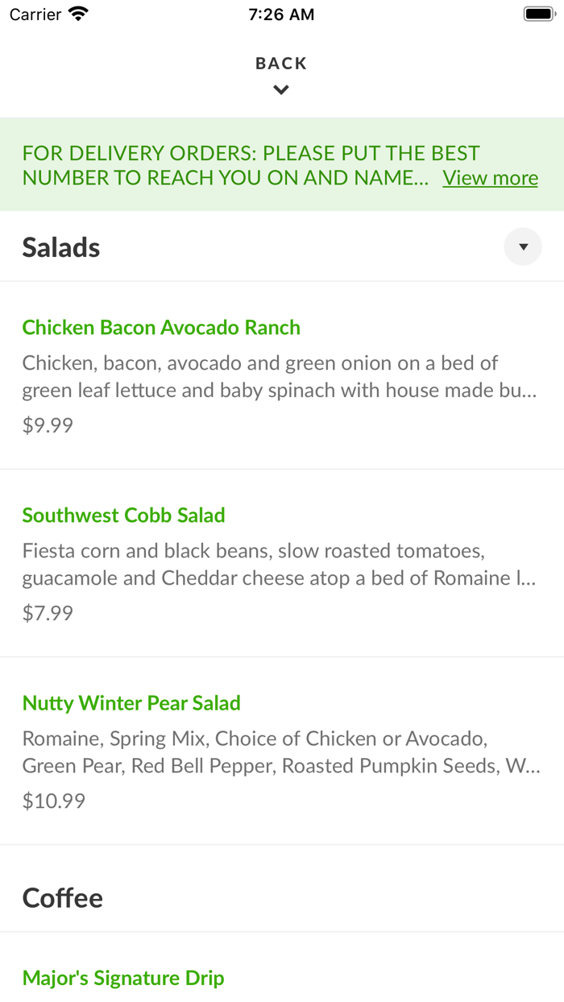Image resolution: width=564 pixels, height=1002 pixels.
Task: Select the Chicken Bacon Avocado Ranch salad
Action: [x=161, y=328]
